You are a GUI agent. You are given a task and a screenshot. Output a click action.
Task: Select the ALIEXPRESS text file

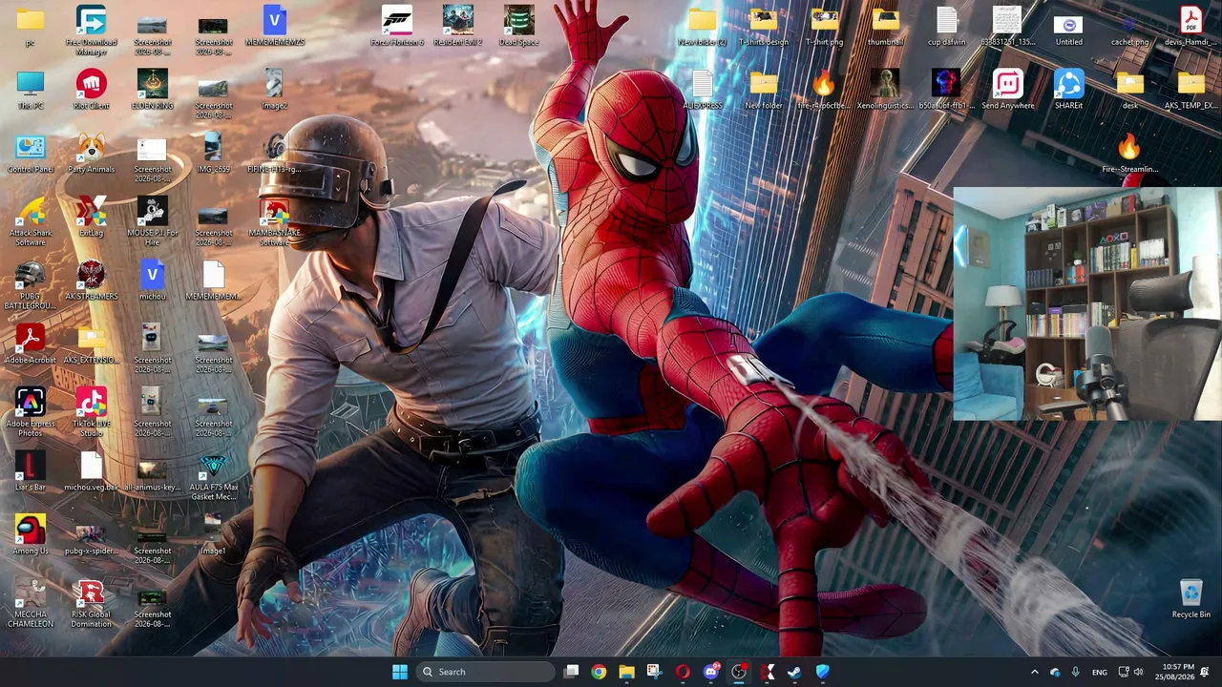point(702,91)
